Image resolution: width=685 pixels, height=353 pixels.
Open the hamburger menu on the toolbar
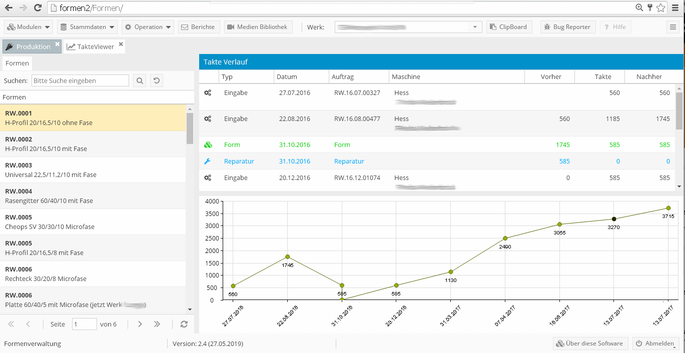673,27
